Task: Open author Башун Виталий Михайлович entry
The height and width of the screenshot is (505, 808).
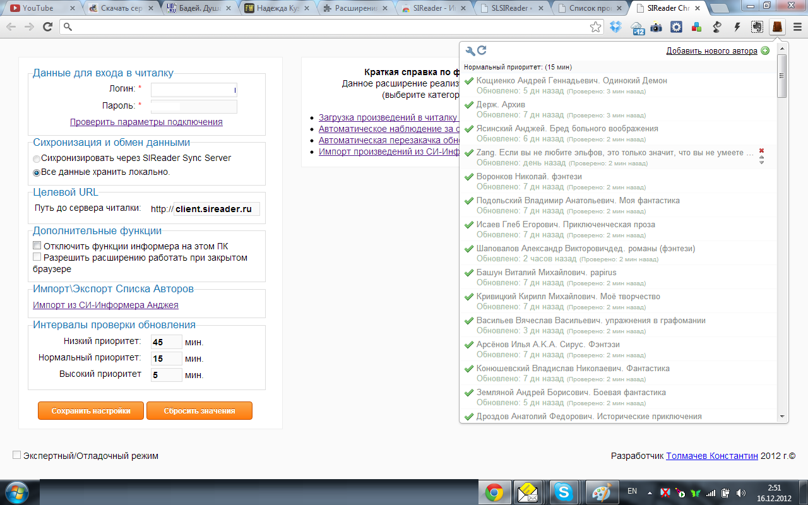Action: tap(547, 273)
